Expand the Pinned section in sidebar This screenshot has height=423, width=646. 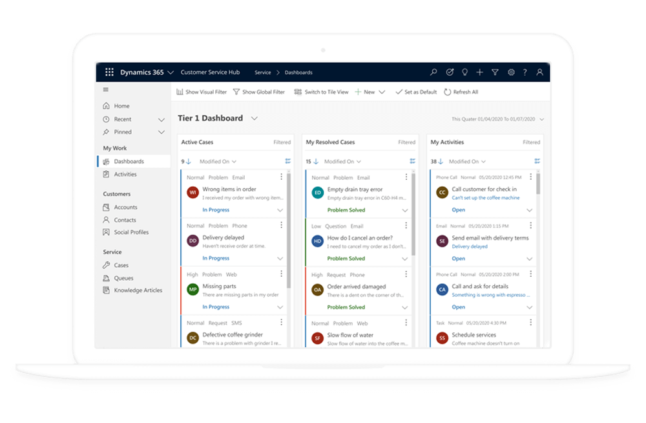coord(161,133)
